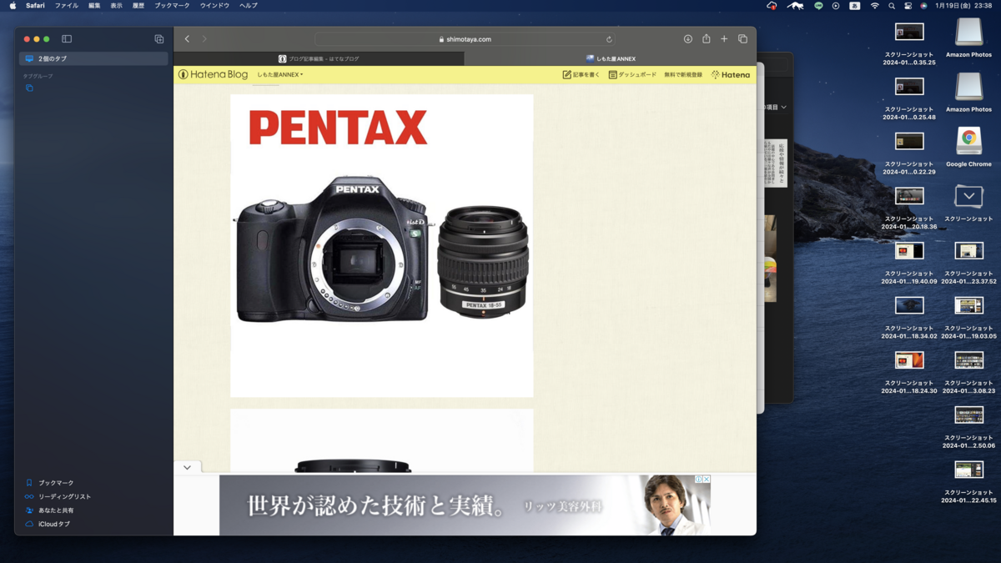This screenshot has height=563, width=1001.
Task: Select the しもた屋ANNEX tab
Action: point(611,59)
